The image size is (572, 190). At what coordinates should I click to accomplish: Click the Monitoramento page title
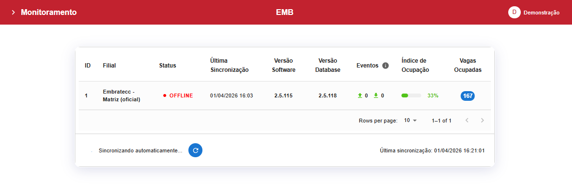pyautogui.click(x=48, y=13)
